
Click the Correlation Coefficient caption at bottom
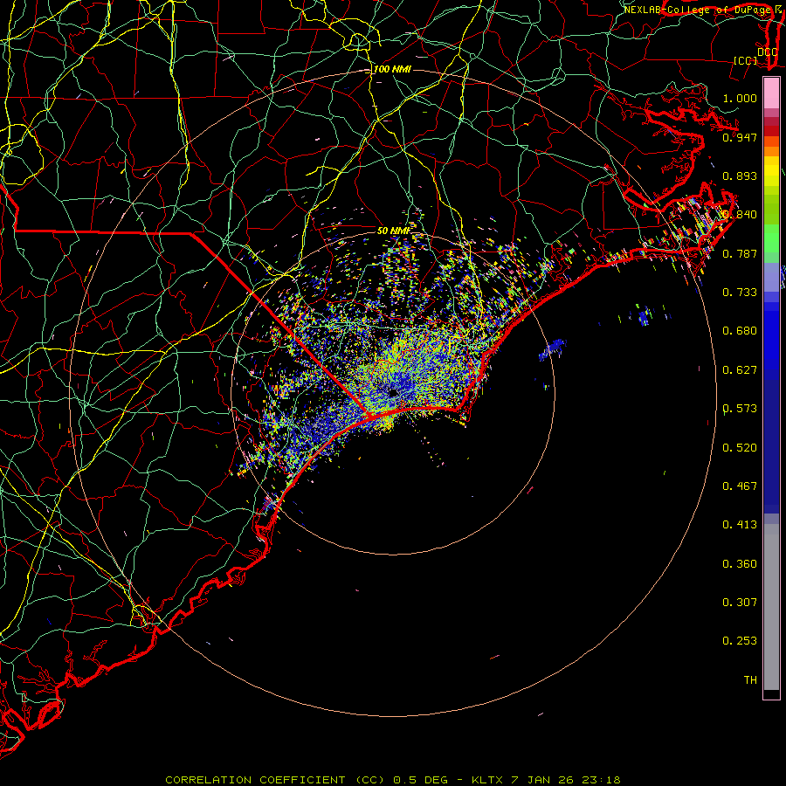(393, 780)
